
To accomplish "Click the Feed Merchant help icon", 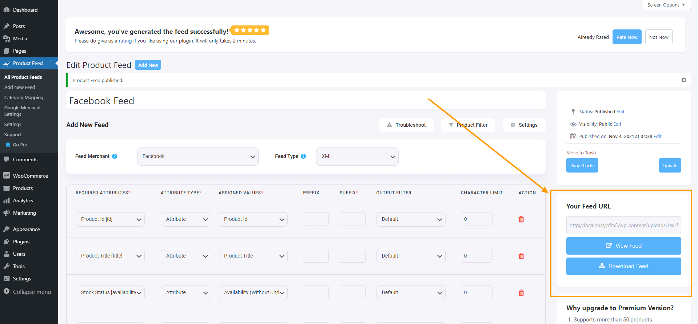I will pos(115,156).
